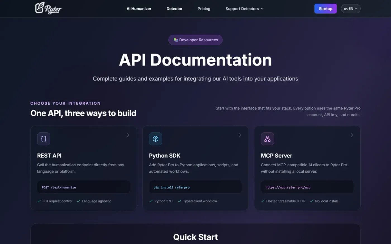Click checkmark beside Hosted Streamable HTTP
Screen dimensions: 391x244
(x=263, y=201)
